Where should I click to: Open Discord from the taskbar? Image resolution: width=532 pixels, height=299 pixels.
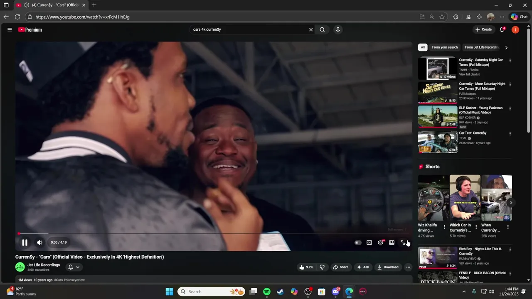tap(335, 292)
